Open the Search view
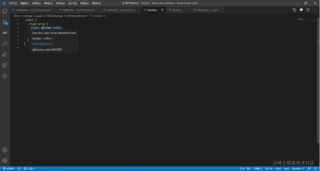320x171 pixels. pos(5,43)
